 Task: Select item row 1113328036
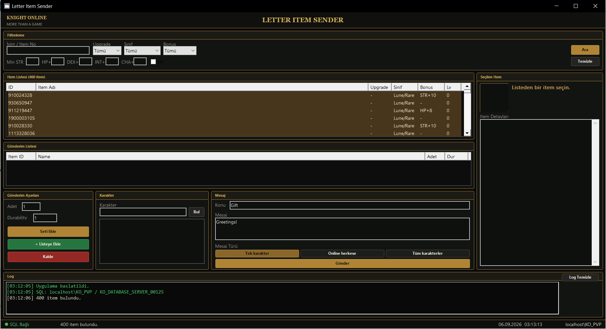[x=234, y=133]
